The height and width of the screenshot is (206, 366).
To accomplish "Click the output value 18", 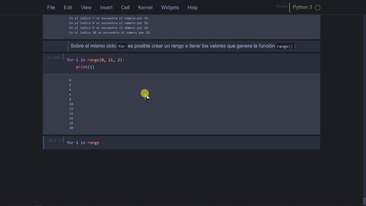I will (x=71, y=124).
